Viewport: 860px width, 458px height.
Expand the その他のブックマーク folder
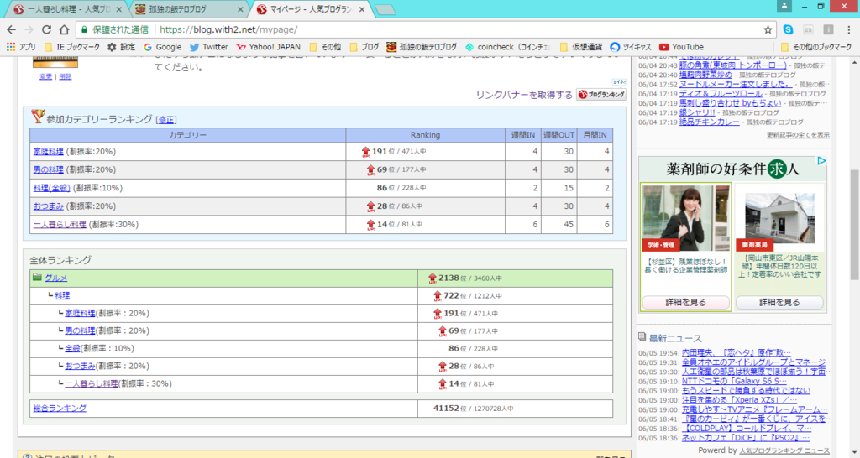816,47
